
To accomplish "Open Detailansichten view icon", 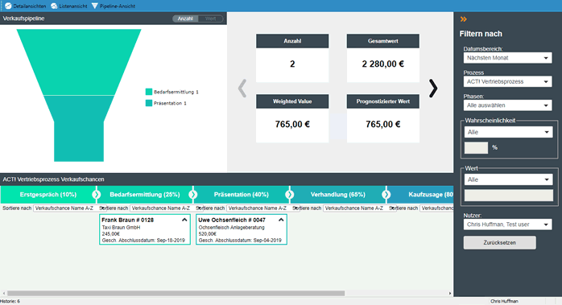I will click(x=8, y=6).
